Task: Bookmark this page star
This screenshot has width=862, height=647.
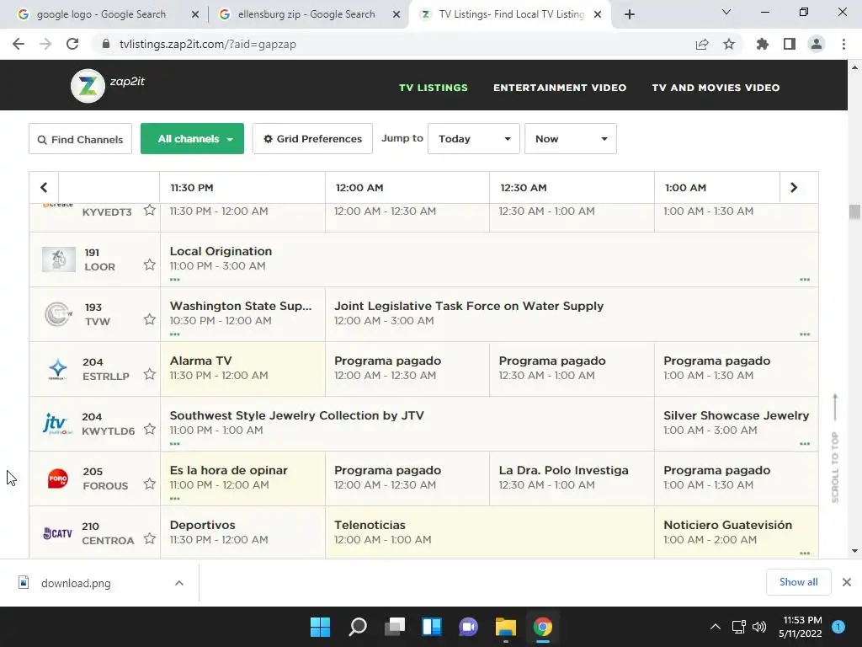Action: pos(729,44)
